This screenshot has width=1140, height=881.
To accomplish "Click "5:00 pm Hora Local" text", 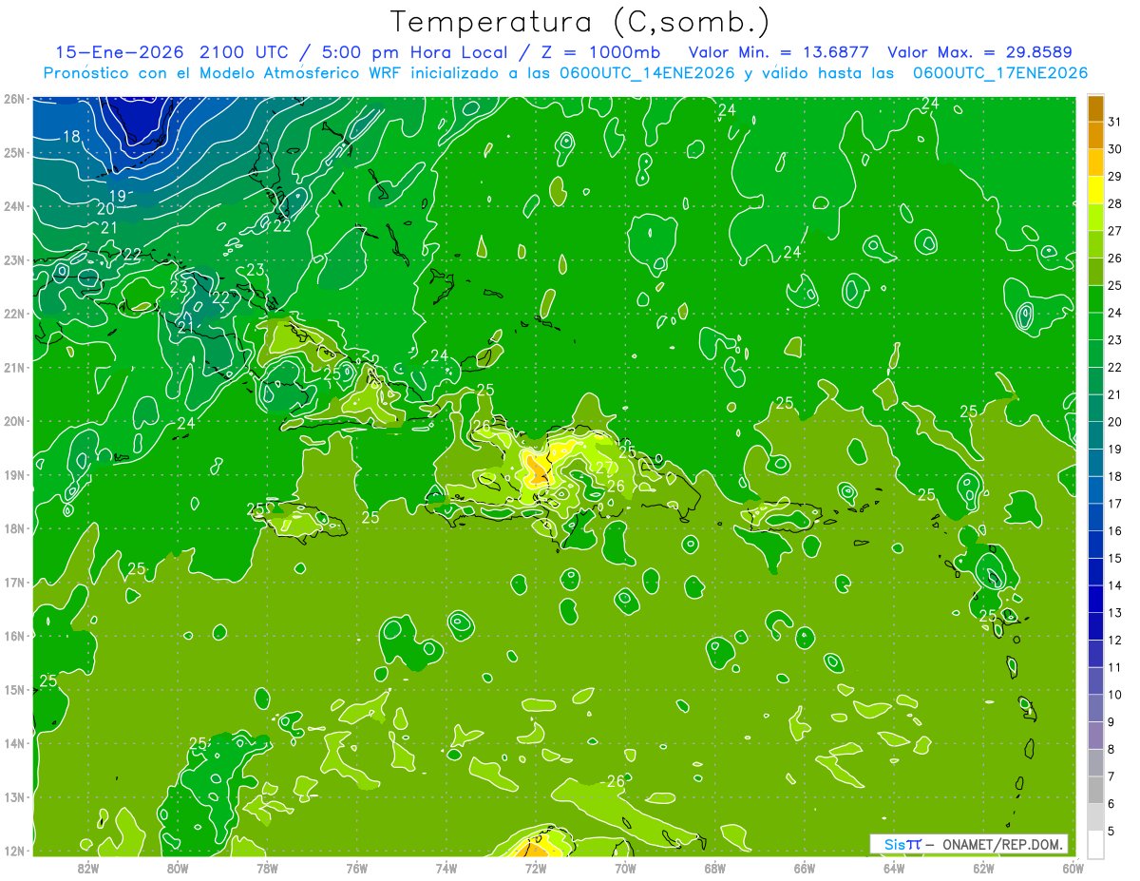I will pos(411,52).
